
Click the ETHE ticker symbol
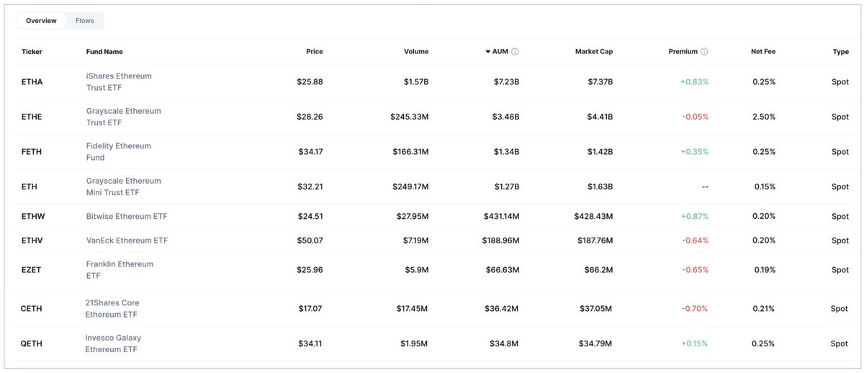(32, 117)
